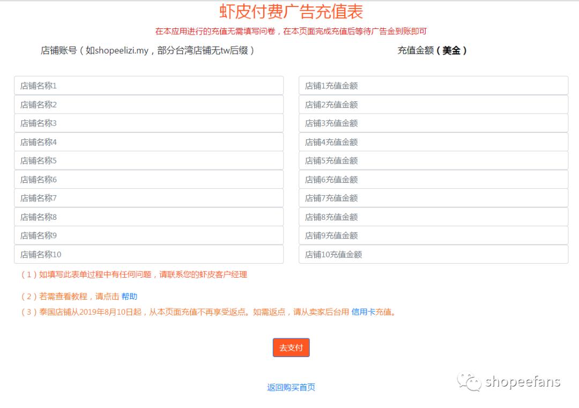Focus the 店铺10充值金额 input field
The height and width of the screenshot is (408, 579).
coord(434,255)
